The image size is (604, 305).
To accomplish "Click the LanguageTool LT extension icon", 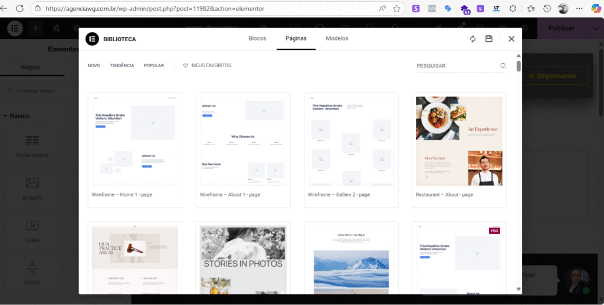I will tap(497, 8).
